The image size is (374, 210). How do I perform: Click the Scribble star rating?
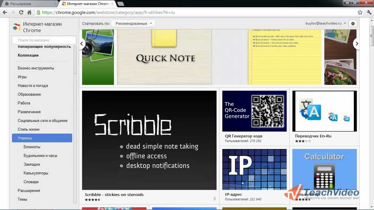tap(93, 200)
